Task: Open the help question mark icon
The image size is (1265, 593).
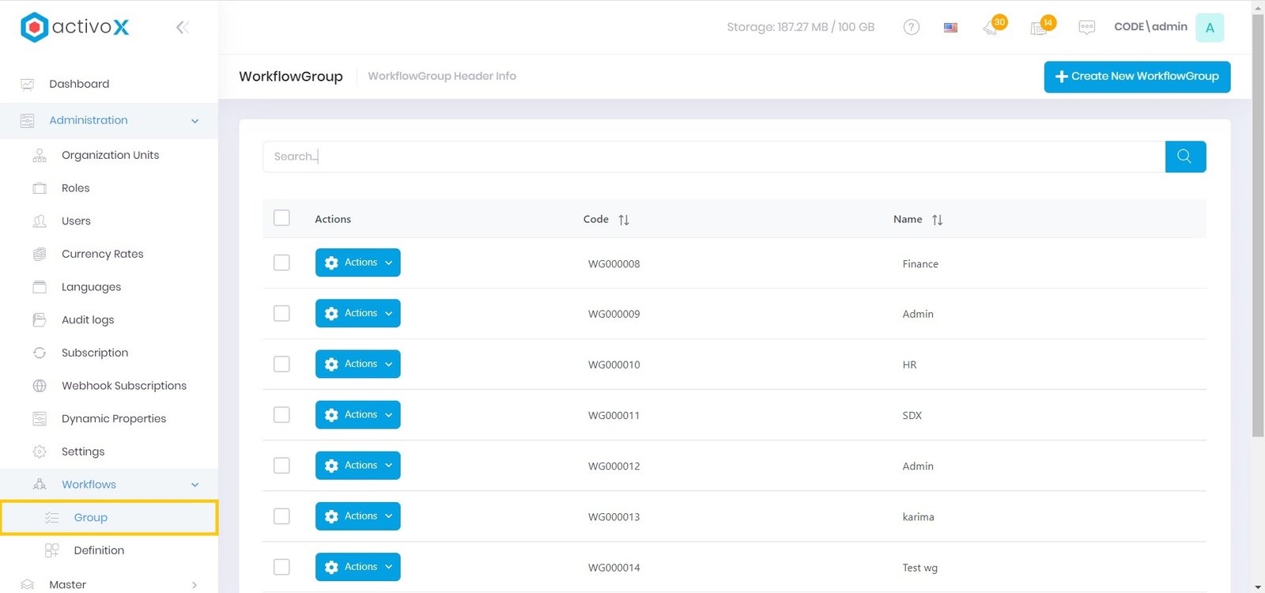Action: [x=911, y=28]
